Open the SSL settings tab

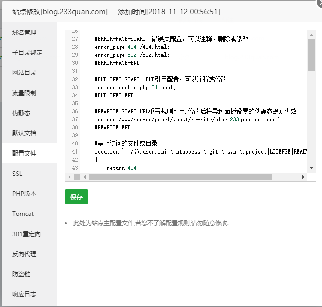[x=17, y=174]
